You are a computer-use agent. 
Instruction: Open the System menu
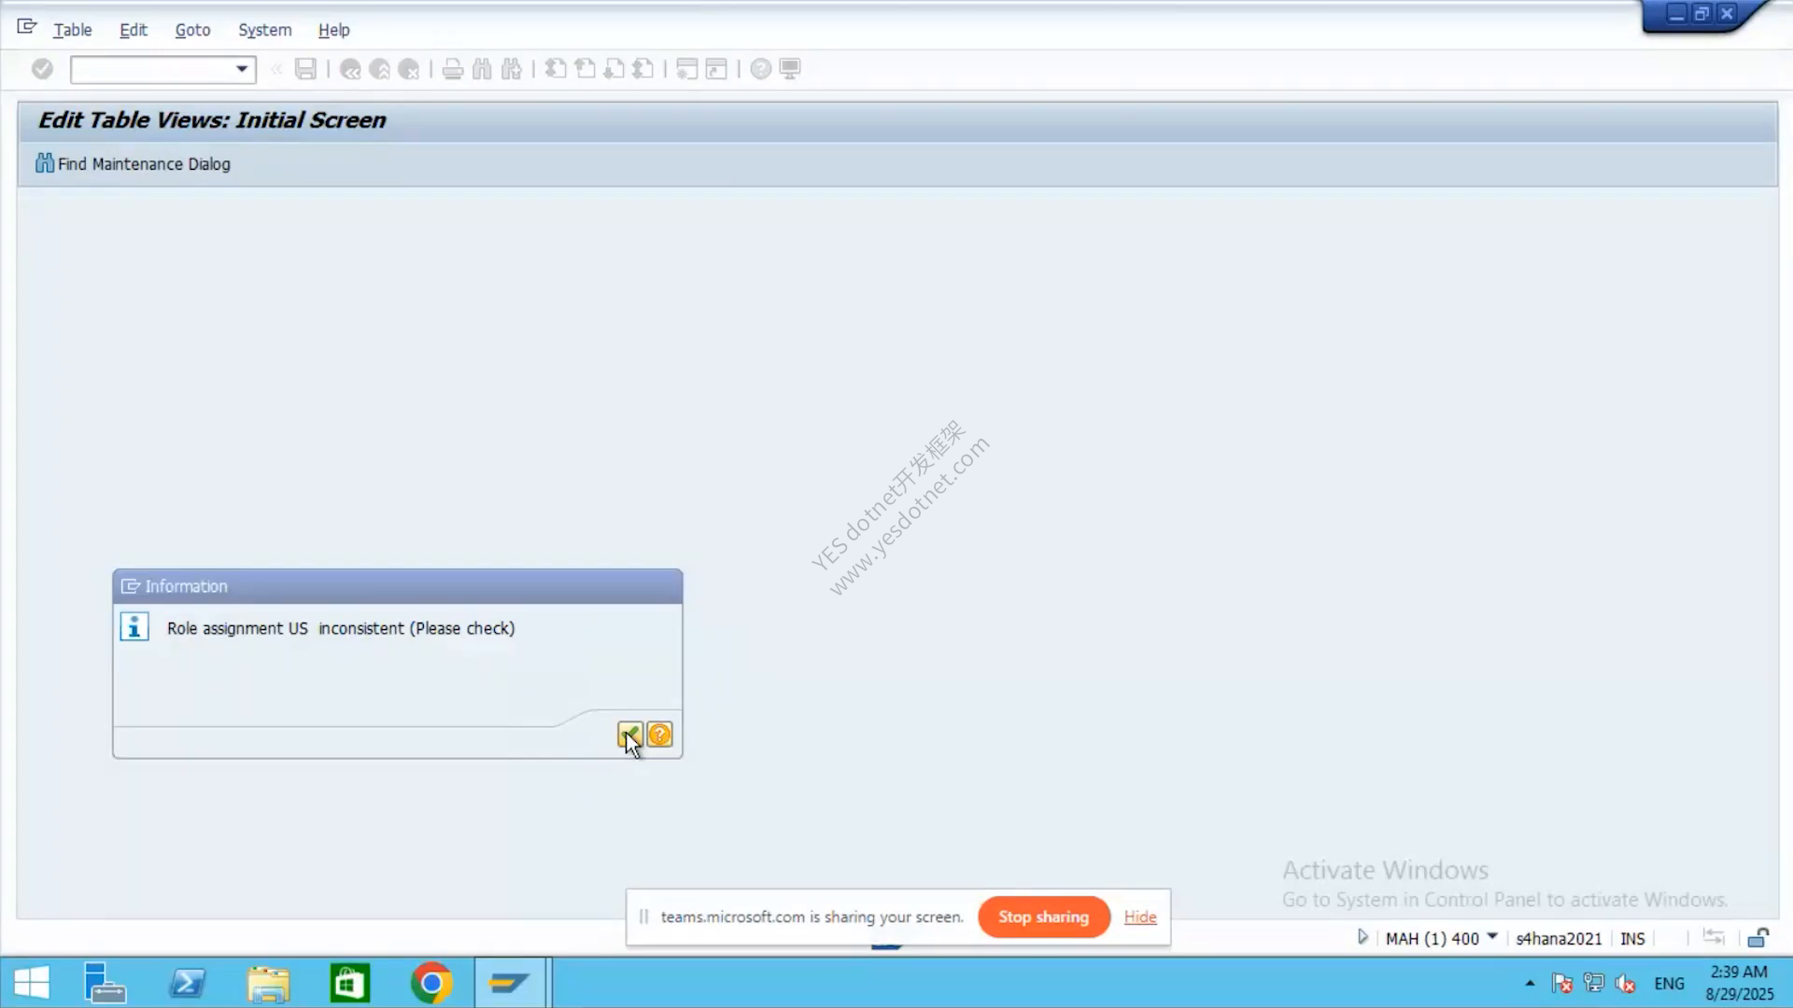tap(264, 30)
